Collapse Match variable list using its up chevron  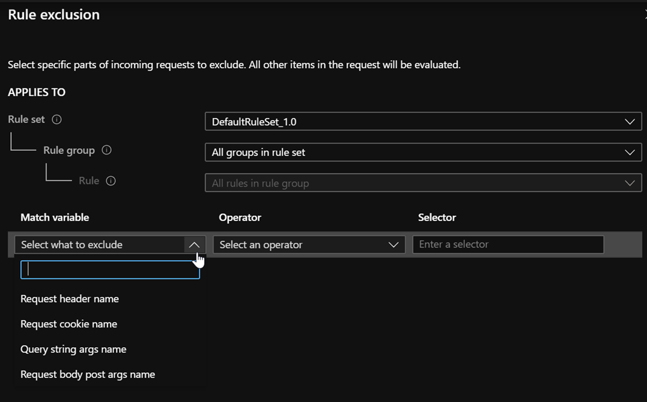click(x=194, y=245)
